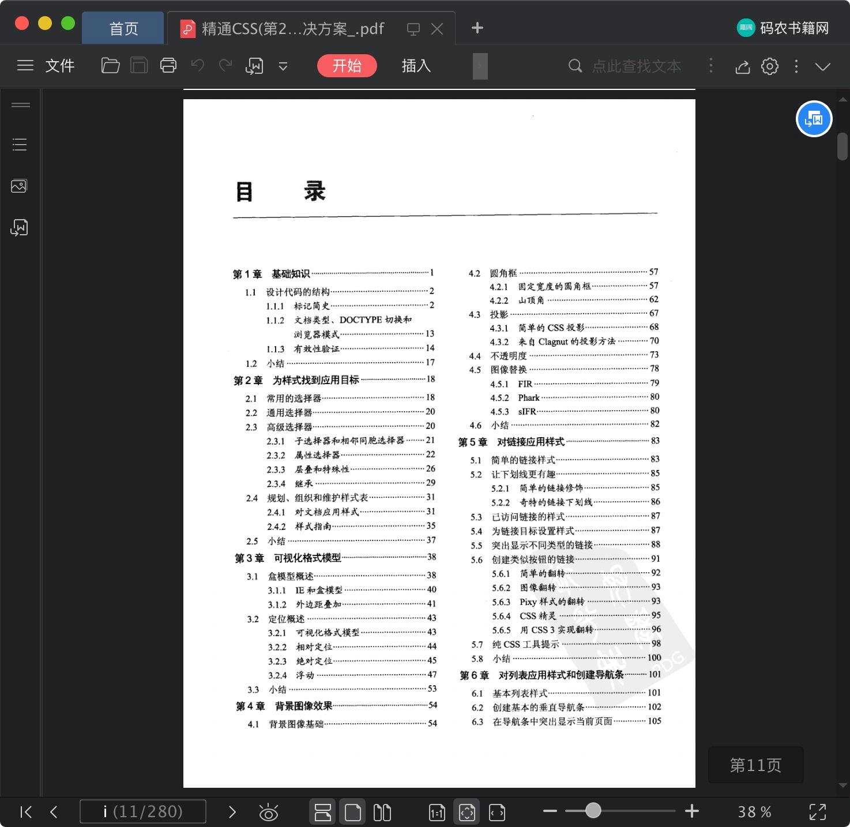
Task: Open the more options vertical dots near gear
Action: click(x=796, y=66)
